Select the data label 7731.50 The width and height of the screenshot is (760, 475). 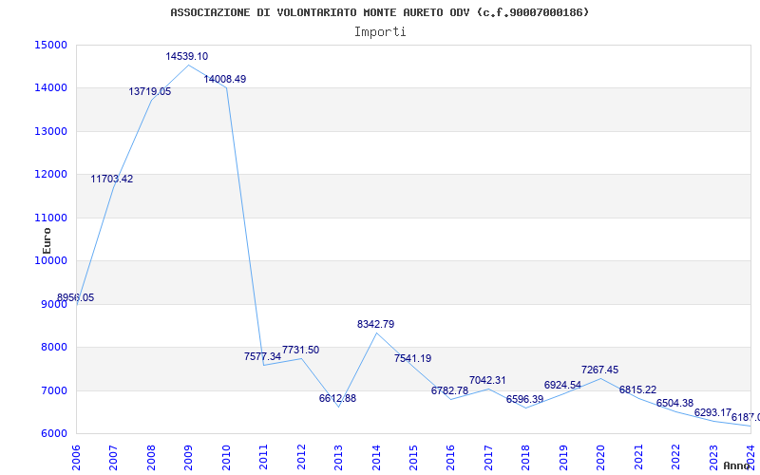tap(300, 350)
